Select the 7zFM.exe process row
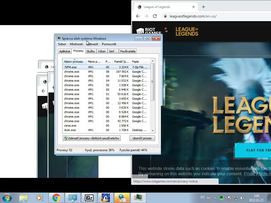The width and height of the screenshot is (271, 203). click(106, 67)
